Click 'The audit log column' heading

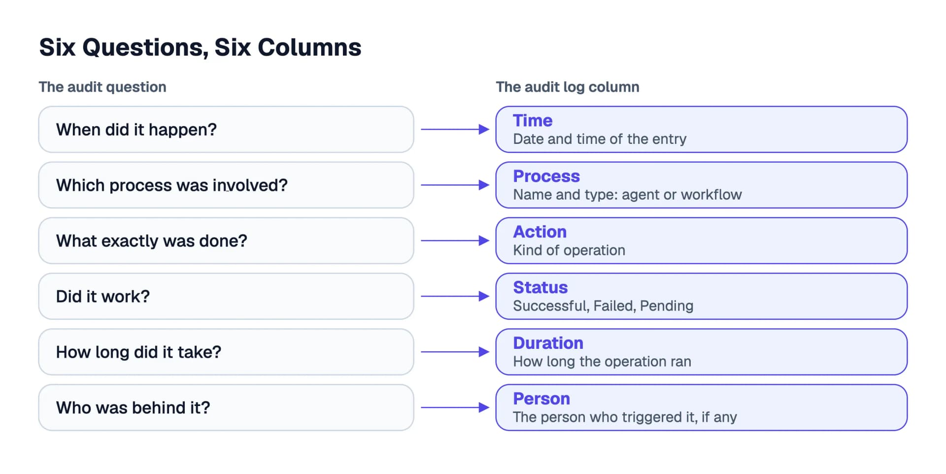click(x=568, y=87)
